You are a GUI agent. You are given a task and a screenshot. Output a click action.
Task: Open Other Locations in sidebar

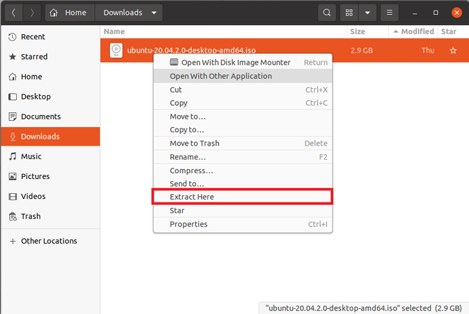(x=50, y=241)
